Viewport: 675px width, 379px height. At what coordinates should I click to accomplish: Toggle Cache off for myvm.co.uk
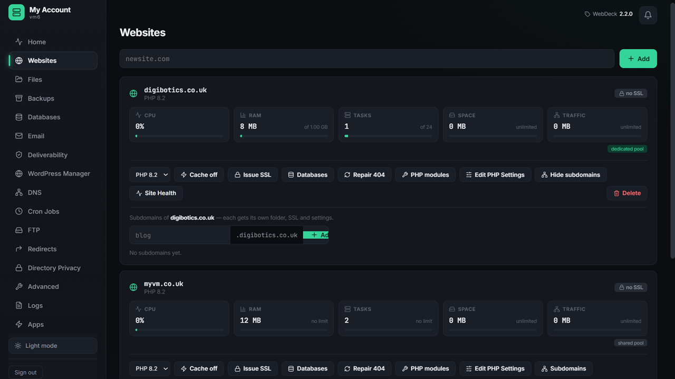pos(199,368)
